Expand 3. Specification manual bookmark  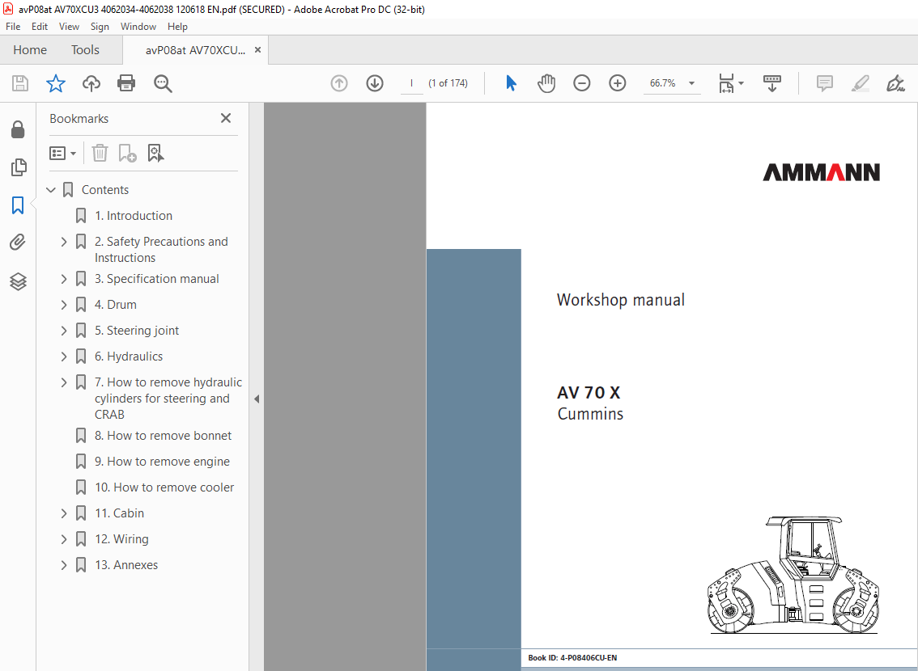click(64, 279)
